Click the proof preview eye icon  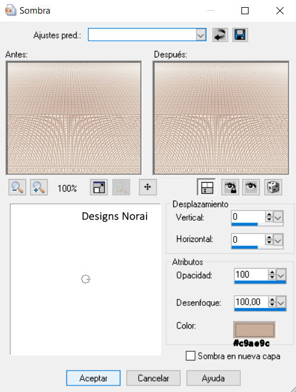pyautogui.click(x=252, y=187)
